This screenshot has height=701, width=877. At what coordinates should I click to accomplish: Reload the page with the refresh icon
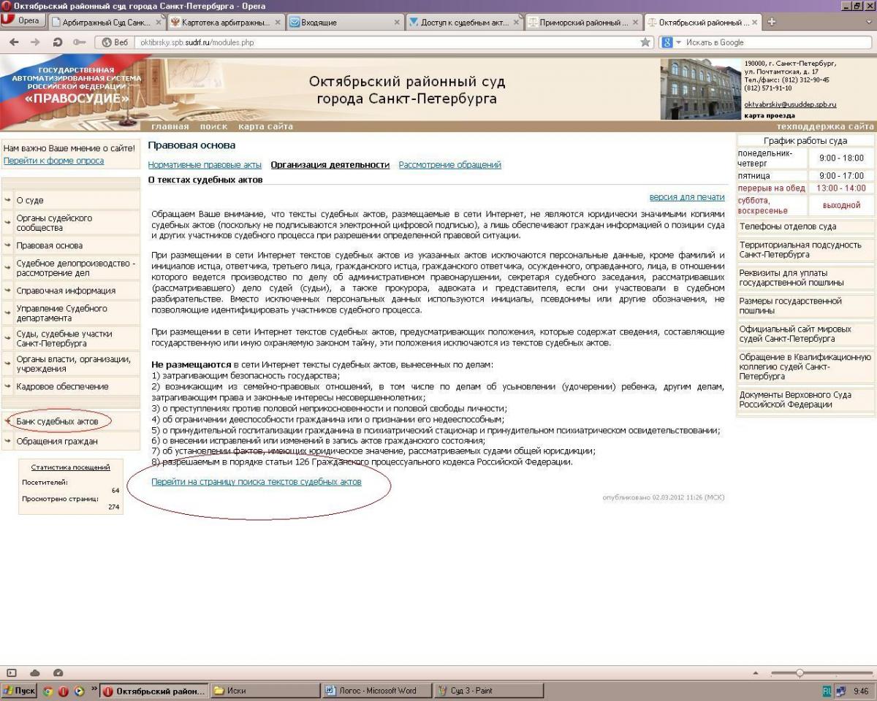point(57,42)
